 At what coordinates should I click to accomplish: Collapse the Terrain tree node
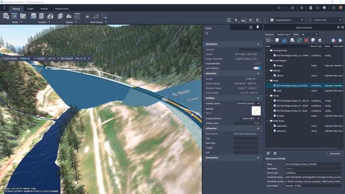pyautogui.click(x=267, y=96)
